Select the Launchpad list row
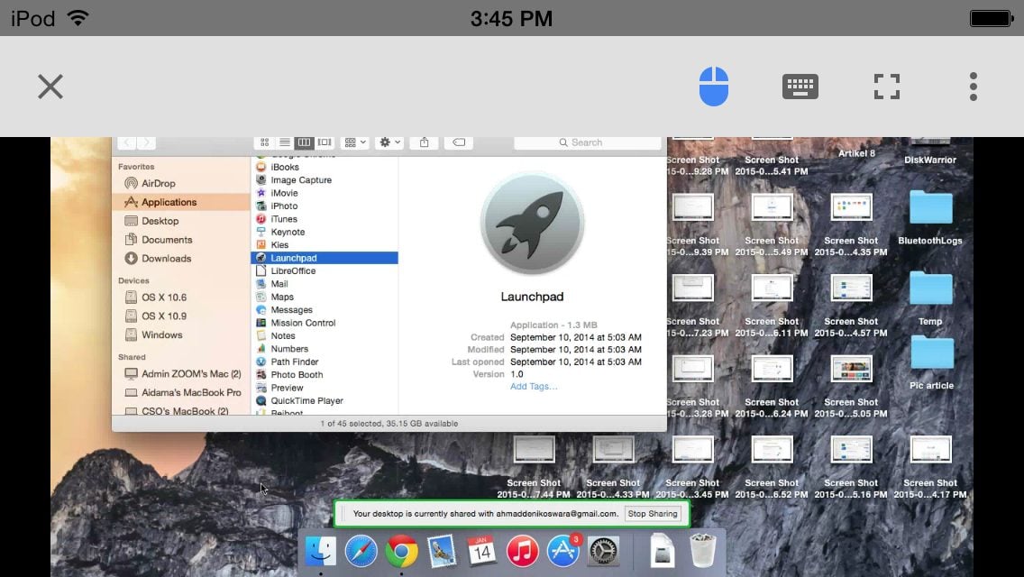This screenshot has height=577, width=1024. click(325, 258)
